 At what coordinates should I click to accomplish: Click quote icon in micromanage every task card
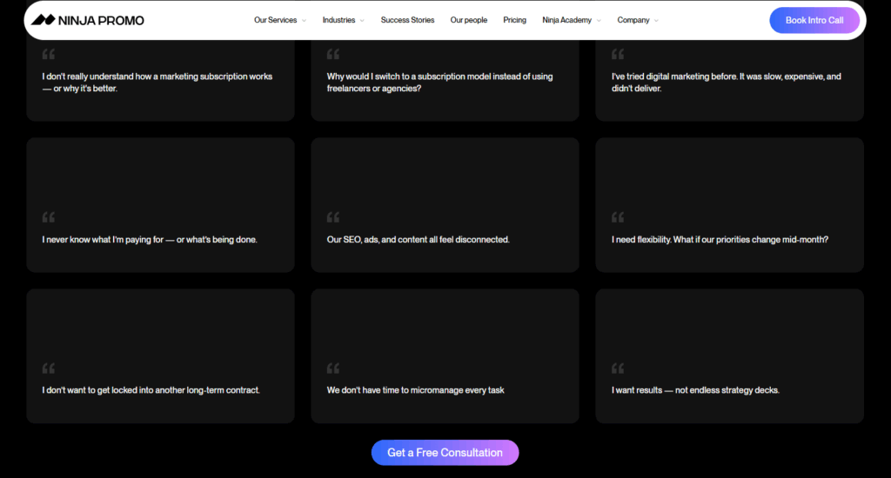tap(333, 368)
